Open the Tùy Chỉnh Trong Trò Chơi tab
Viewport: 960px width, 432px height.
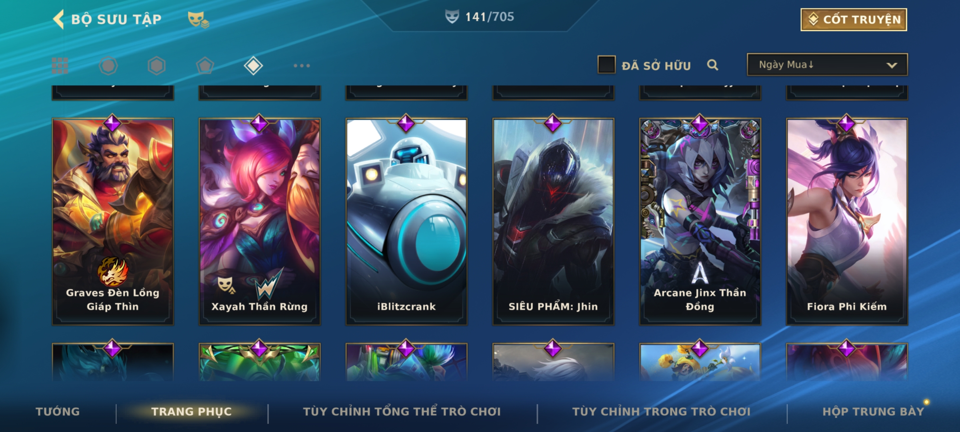coord(661,412)
